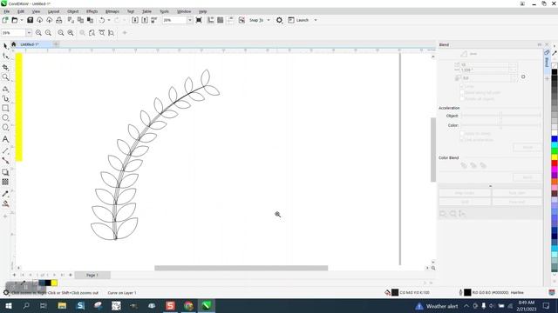Screen dimensions: 558x313
Task: Open Options via the gear icon
Action: point(279,20)
